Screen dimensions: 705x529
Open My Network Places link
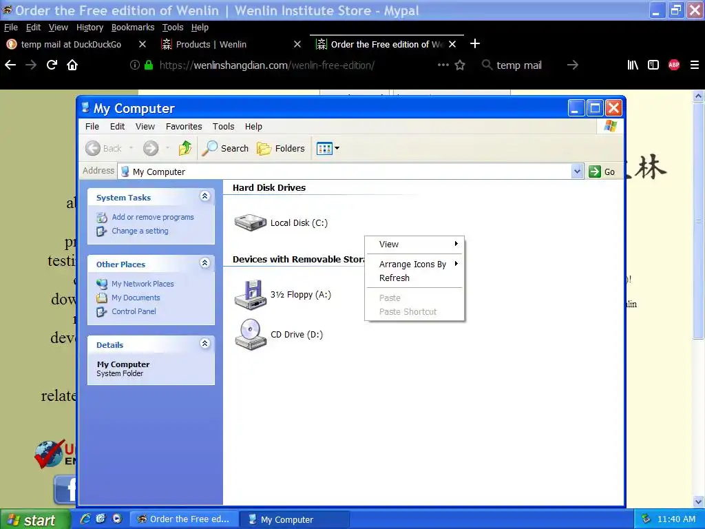coord(143,284)
